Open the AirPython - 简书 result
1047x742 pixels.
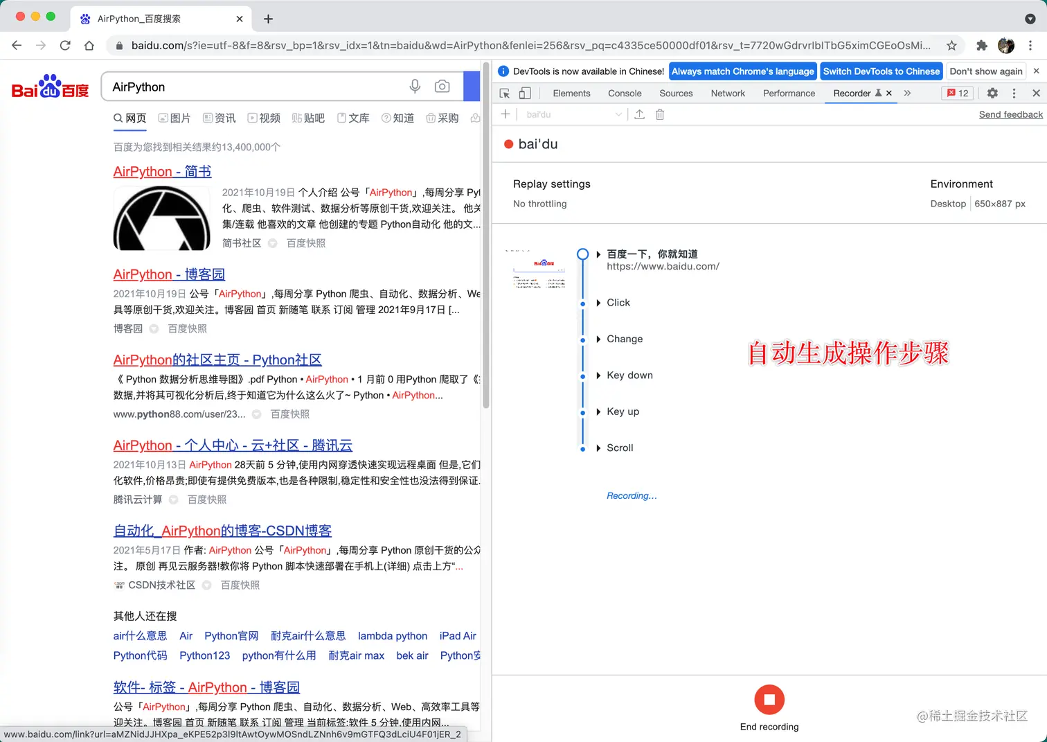pos(162,171)
